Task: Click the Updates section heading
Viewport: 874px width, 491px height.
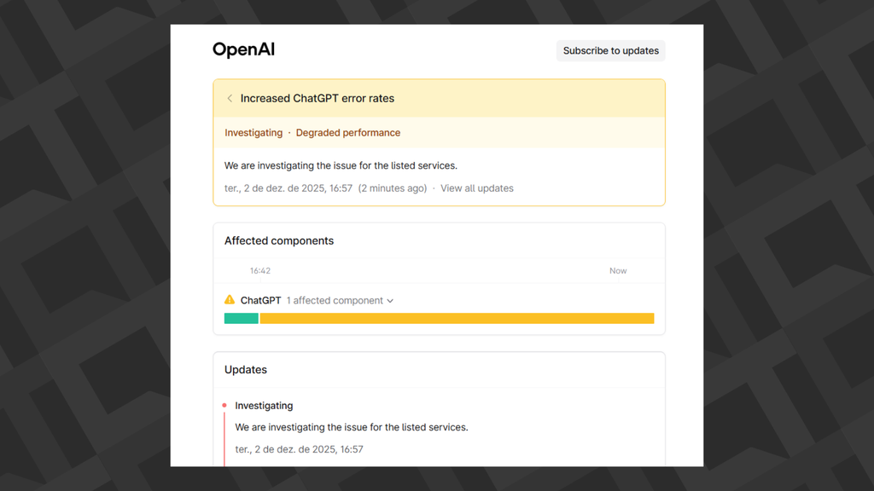Action: [246, 370]
